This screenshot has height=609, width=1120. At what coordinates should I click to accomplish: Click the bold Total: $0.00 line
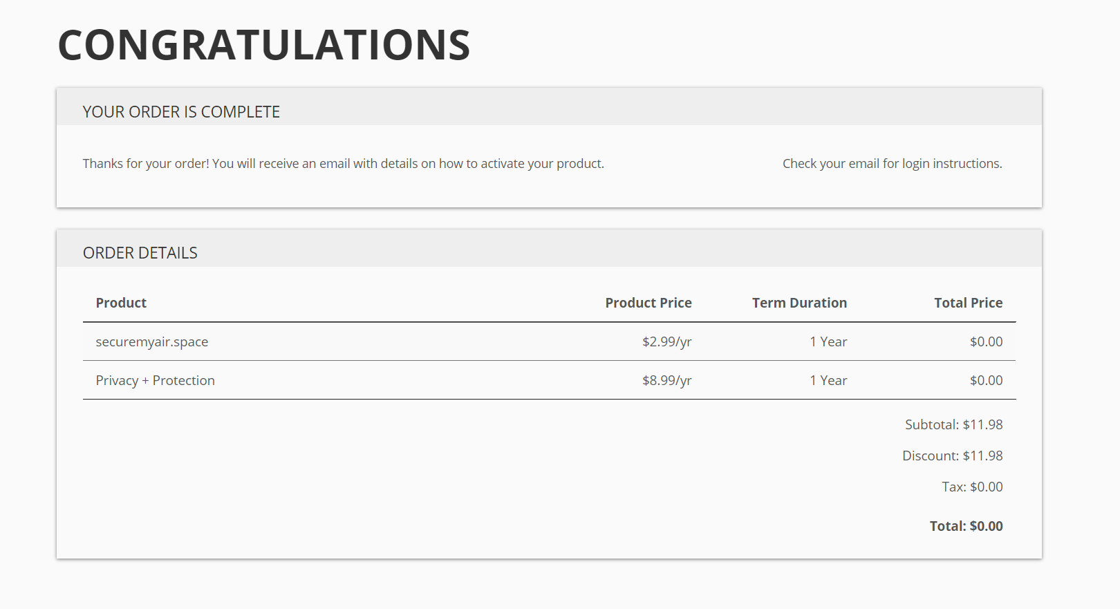(966, 526)
